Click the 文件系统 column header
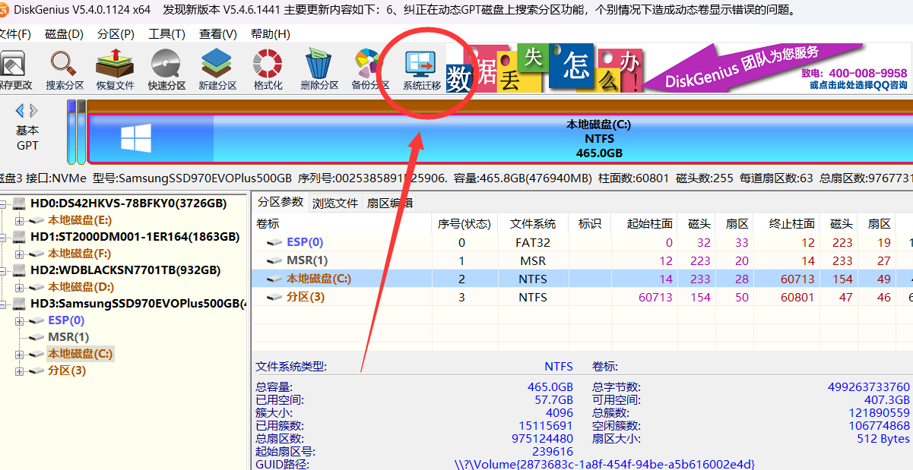 pos(533,224)
